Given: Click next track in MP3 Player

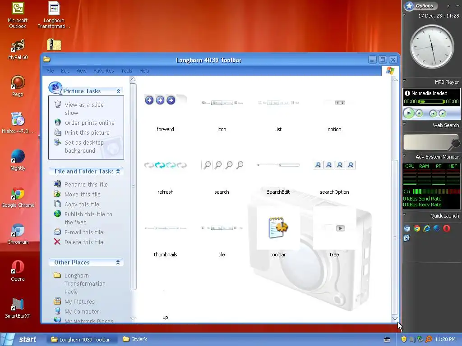Looking at the screenshot, I should pyautogui.click(x=442, y=114).
